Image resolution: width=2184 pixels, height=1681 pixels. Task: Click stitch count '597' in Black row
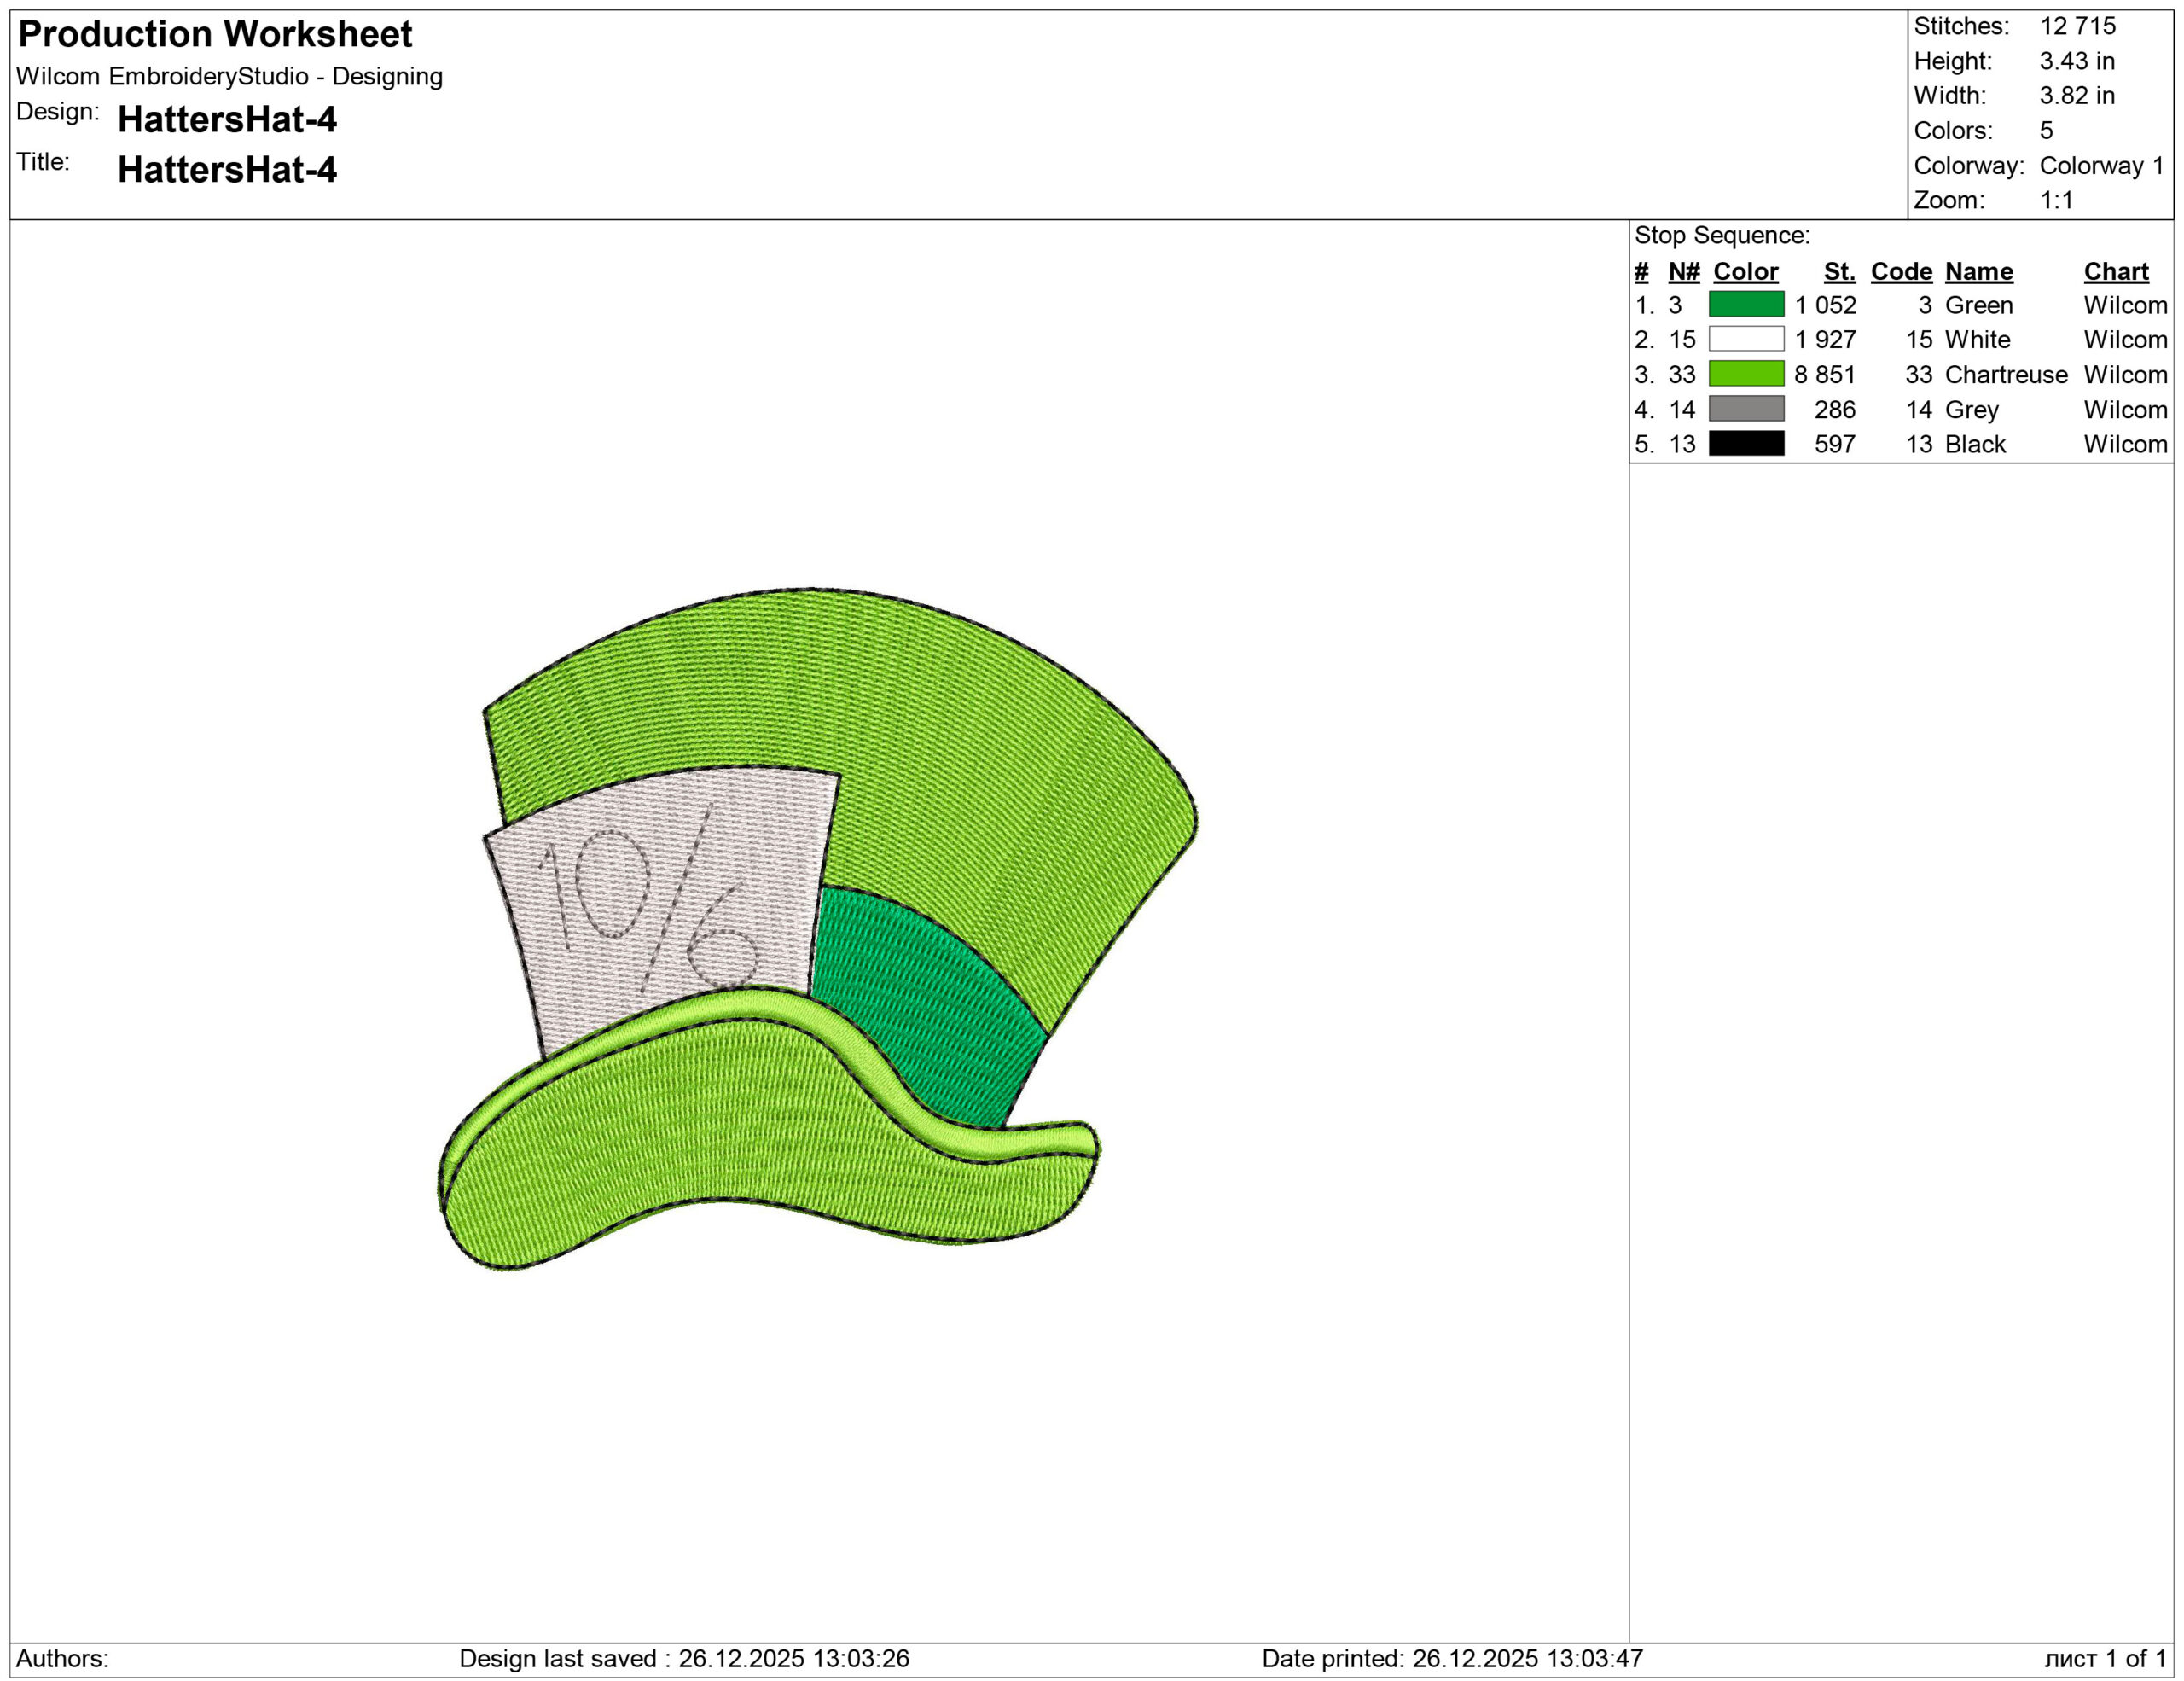(1835, 445)
